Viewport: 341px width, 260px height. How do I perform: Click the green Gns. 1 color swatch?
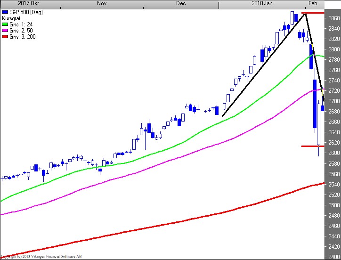pyautogui.click(x=5, y=24)
